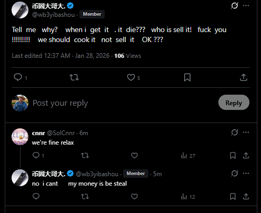Image resolution: width=261 pixels, height=213 pixels.
Task: Open more options menu on cnnr's reply
Action: point(246,133)
